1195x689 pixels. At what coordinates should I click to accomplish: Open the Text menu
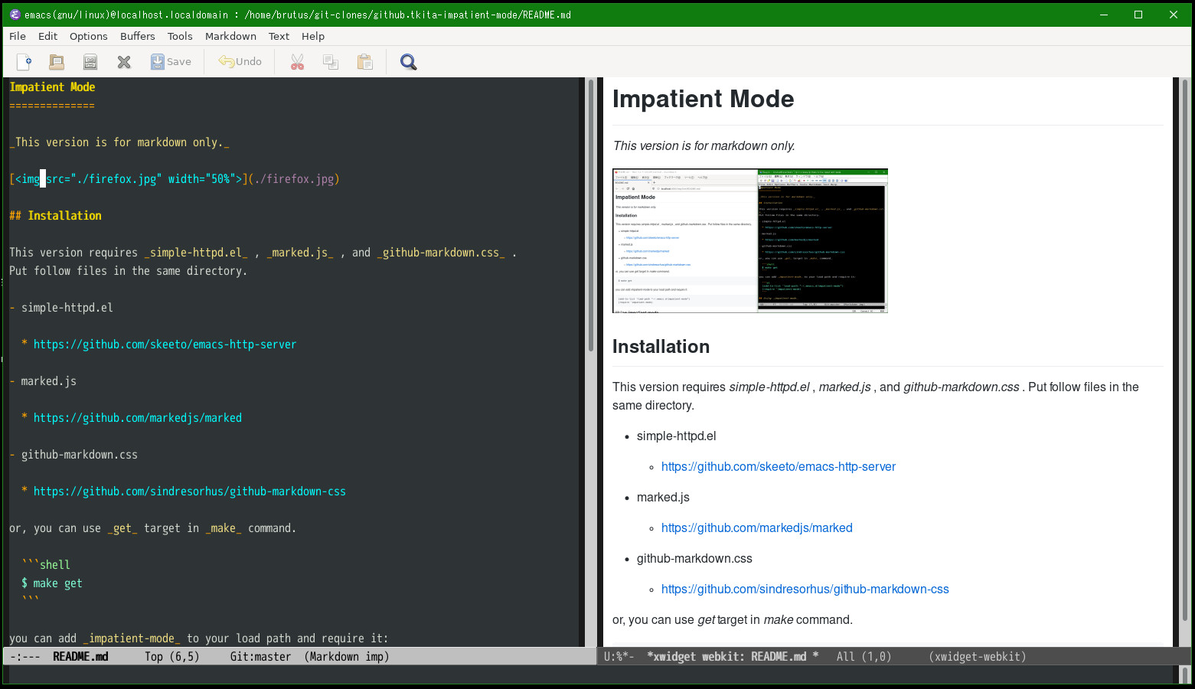pos(279,36)
